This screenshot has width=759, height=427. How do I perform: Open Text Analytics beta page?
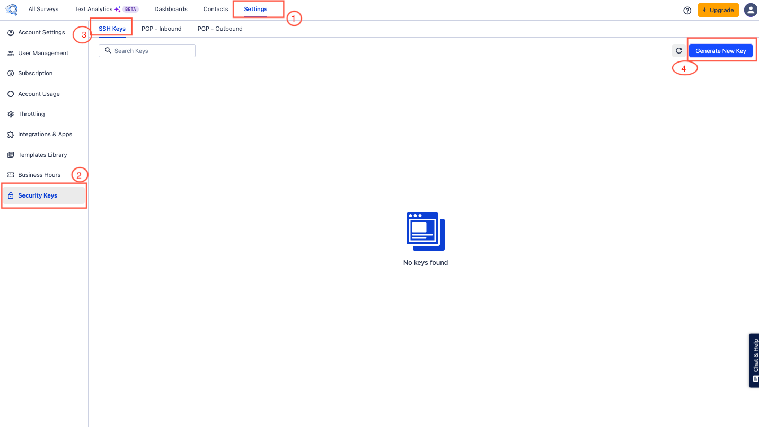click(x=93, y=9)
